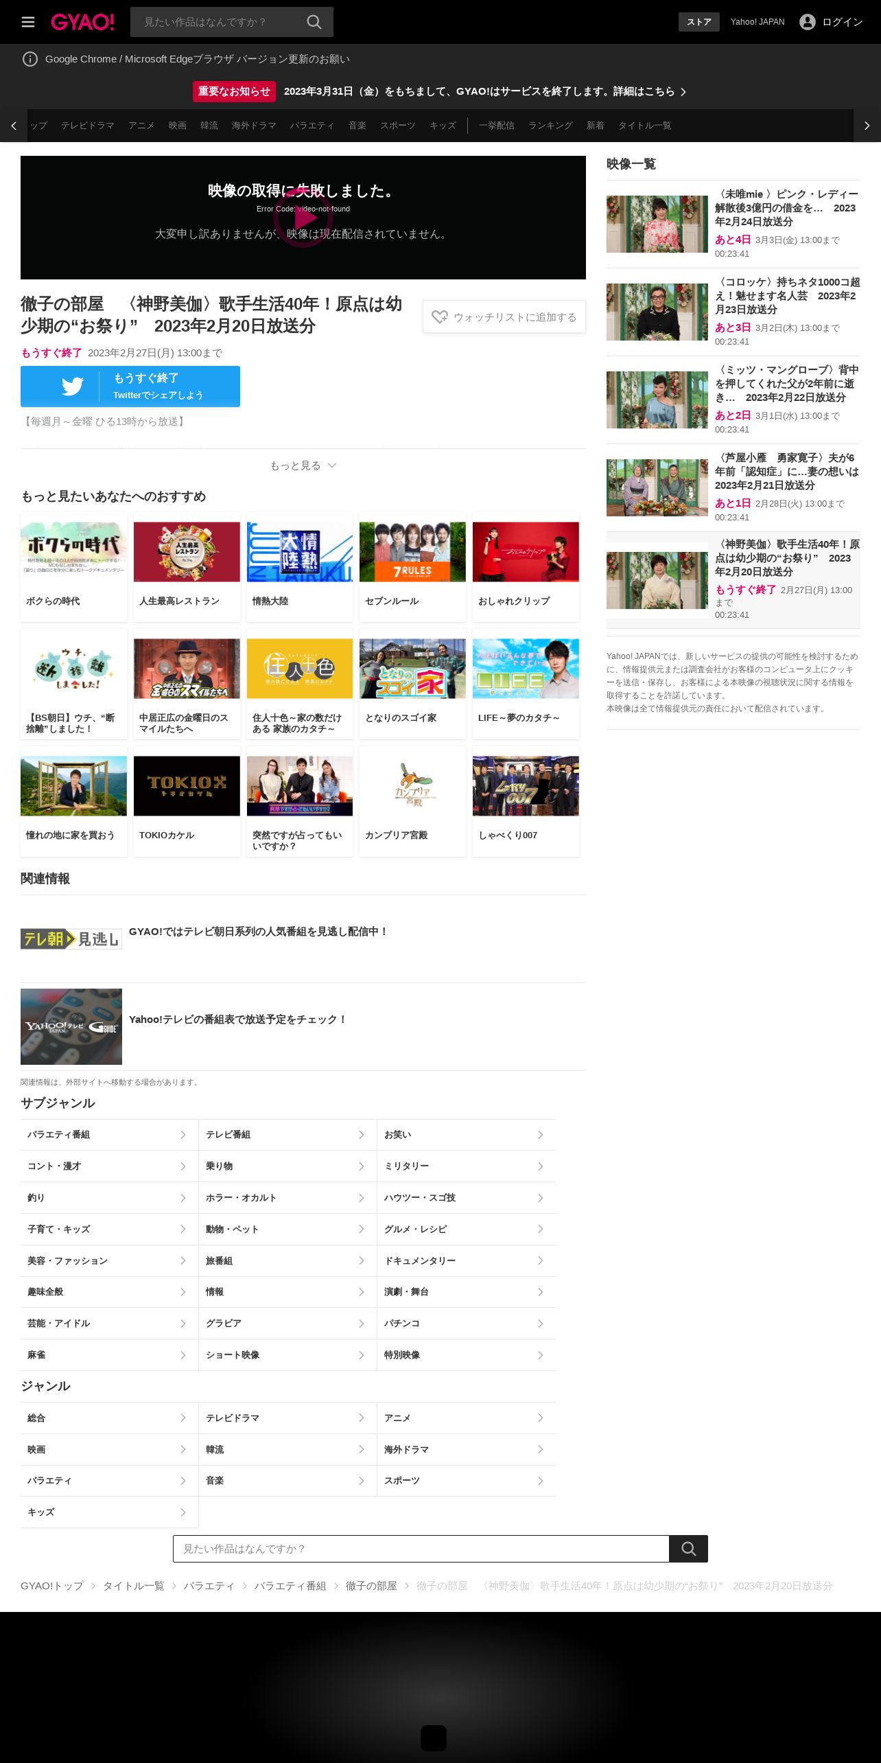Select アニメ in the category bar
Screen dimensions: 881x1763
(141, 126)
